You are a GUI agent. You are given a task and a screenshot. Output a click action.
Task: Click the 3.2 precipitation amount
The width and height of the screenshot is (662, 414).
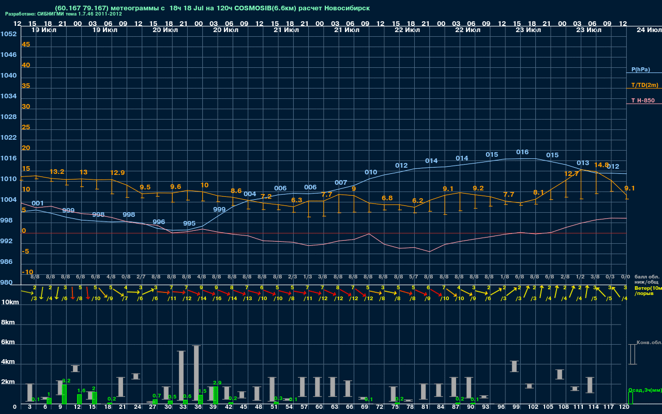click(66, 381)
